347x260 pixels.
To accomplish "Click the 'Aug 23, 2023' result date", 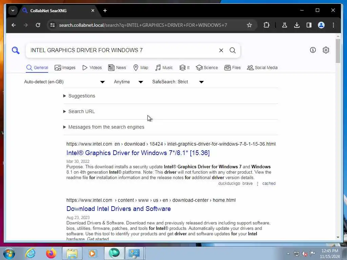I will [x=78, y=218].
